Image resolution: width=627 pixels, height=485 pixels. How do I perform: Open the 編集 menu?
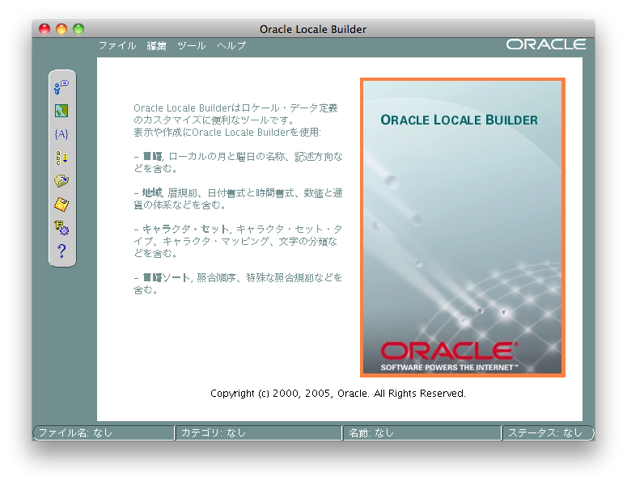[x=156, y=45]
